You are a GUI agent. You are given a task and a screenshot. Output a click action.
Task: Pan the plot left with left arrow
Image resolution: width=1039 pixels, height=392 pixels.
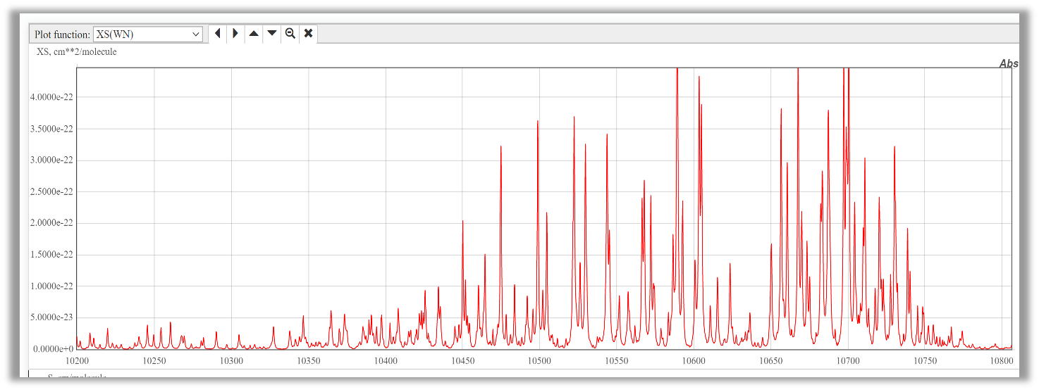pos(217,34)
